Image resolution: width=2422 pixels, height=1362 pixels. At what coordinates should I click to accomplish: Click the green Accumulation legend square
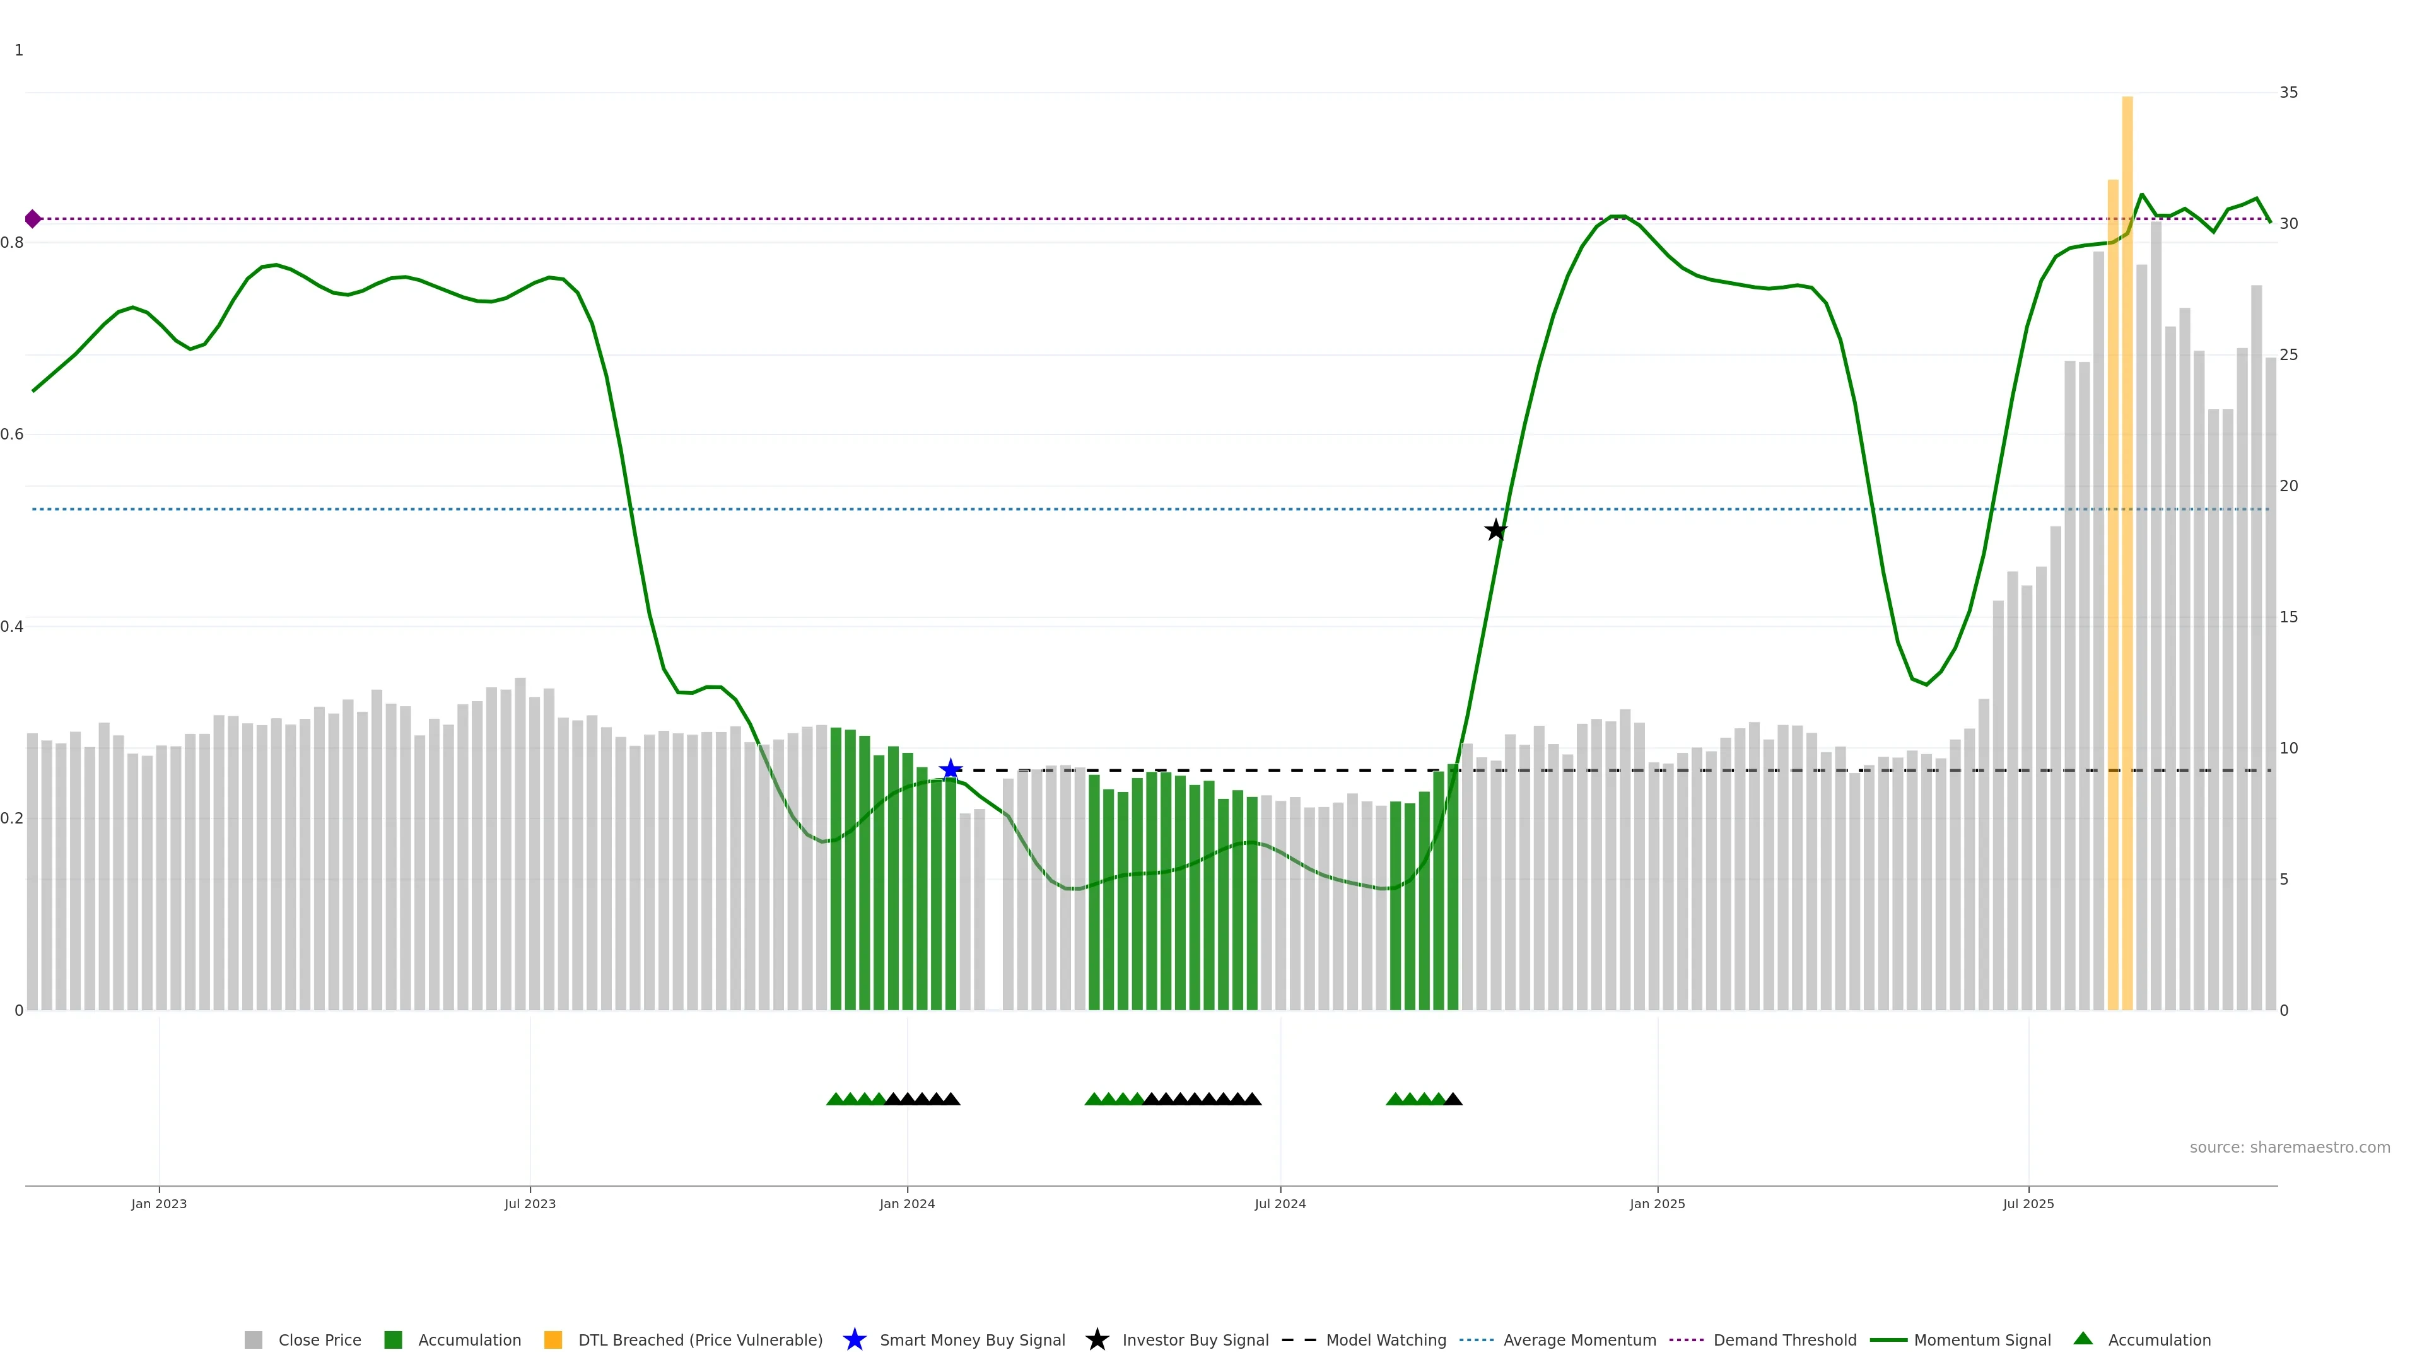coord(393,1339)
